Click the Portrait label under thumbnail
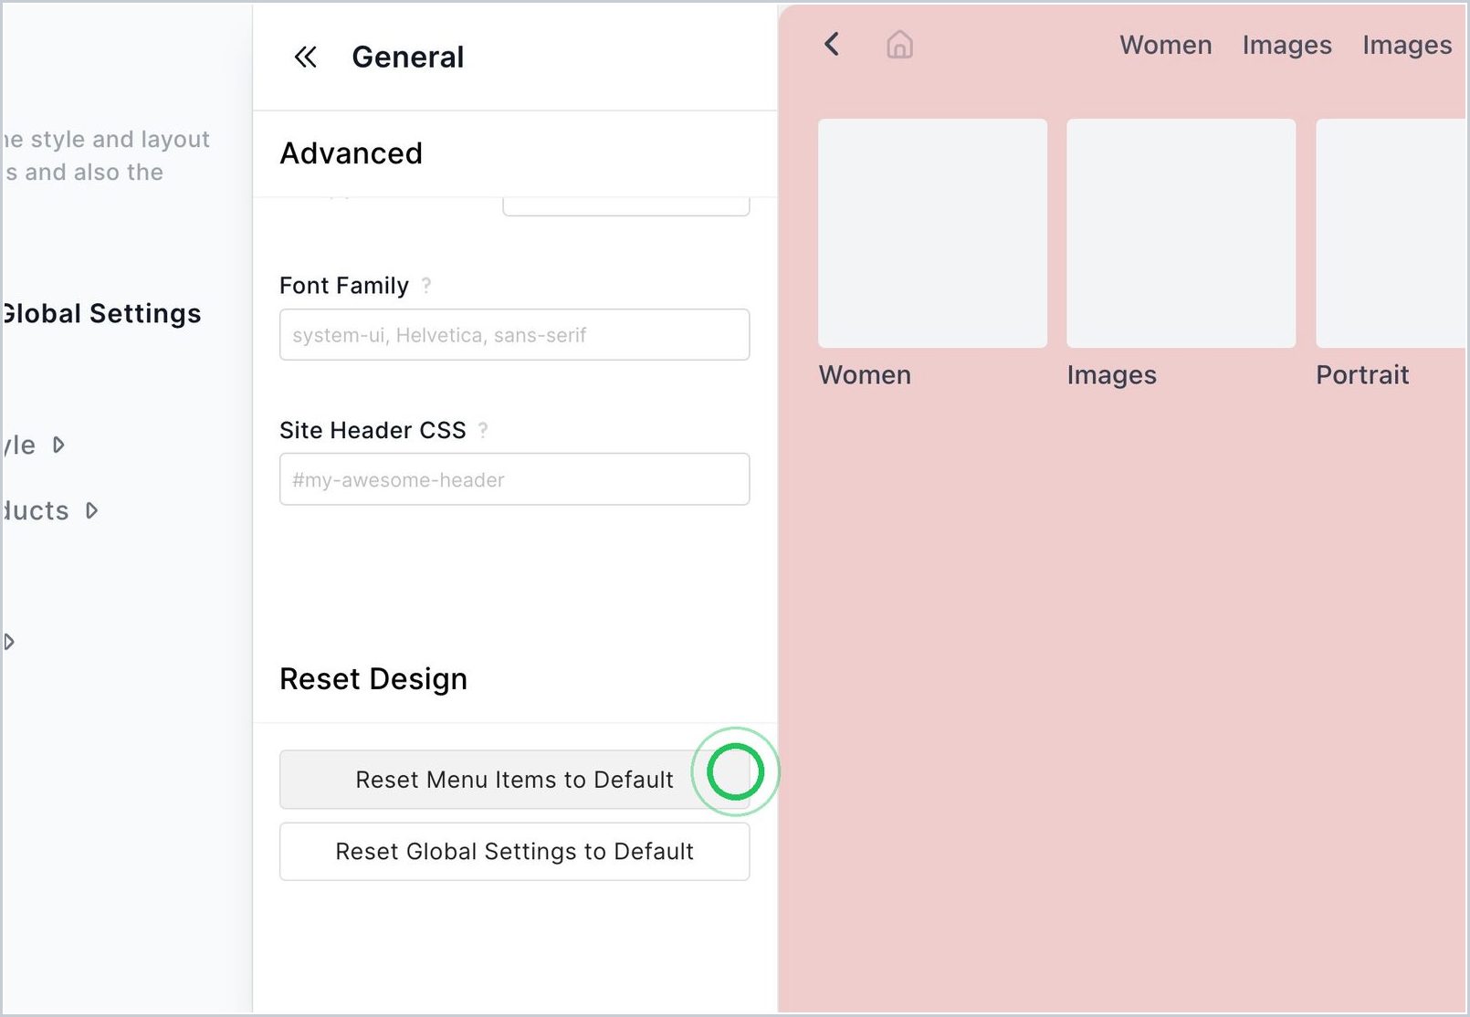Screen dimensions: 1470x1017 [x=1362, y=375]
